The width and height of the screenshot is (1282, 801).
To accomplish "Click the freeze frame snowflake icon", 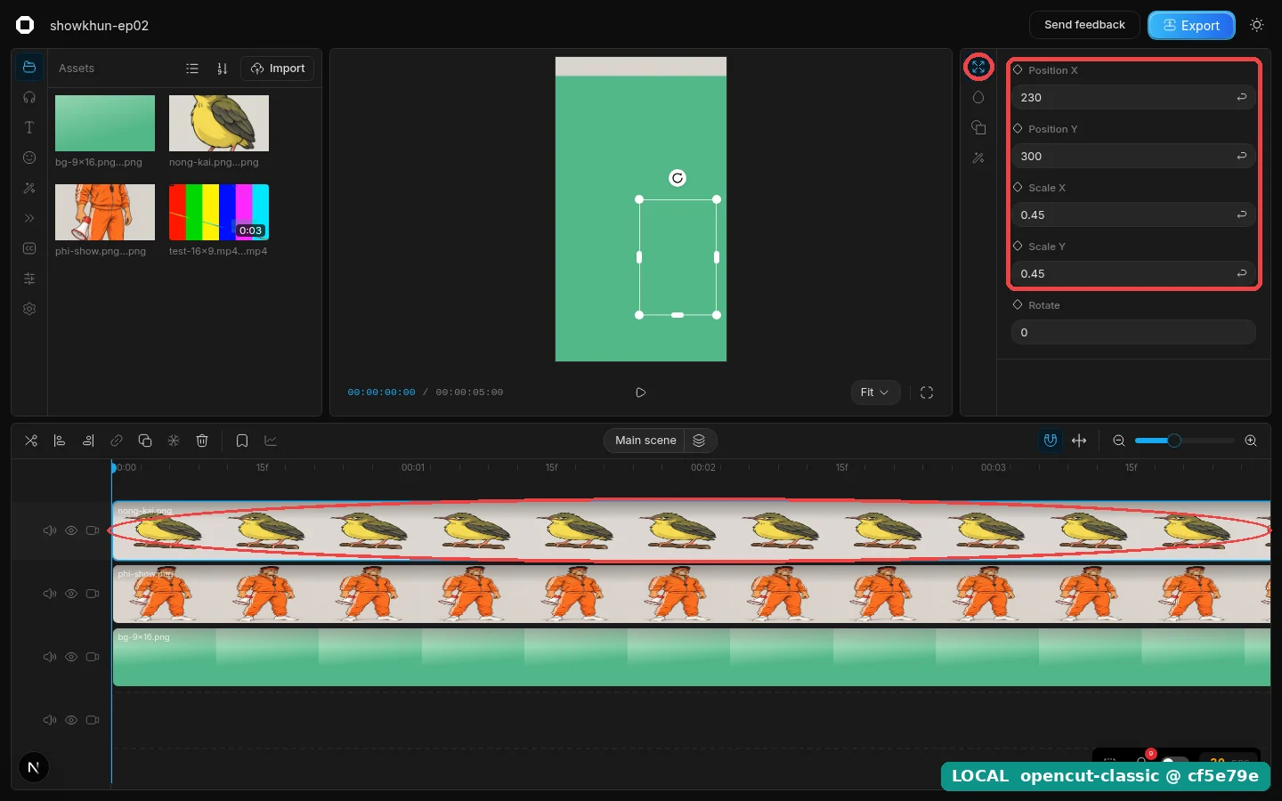I will 174,441.
